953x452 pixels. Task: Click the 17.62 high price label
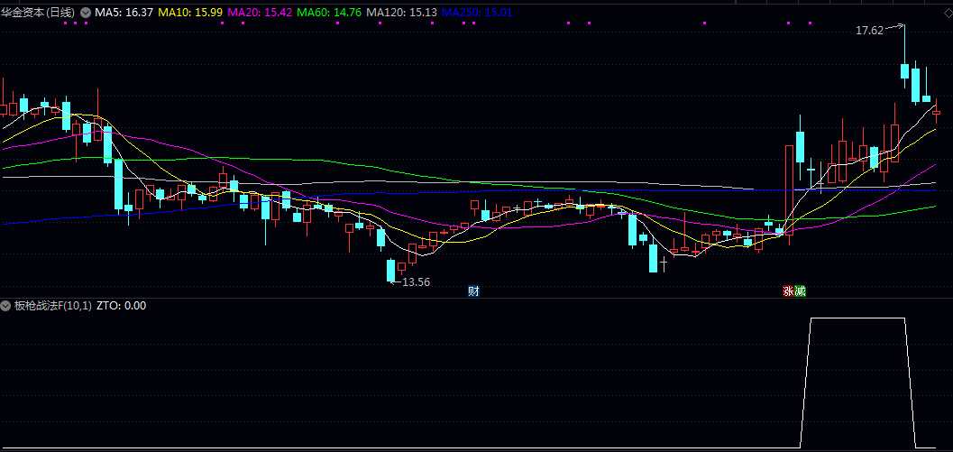[x=869, y=31]
